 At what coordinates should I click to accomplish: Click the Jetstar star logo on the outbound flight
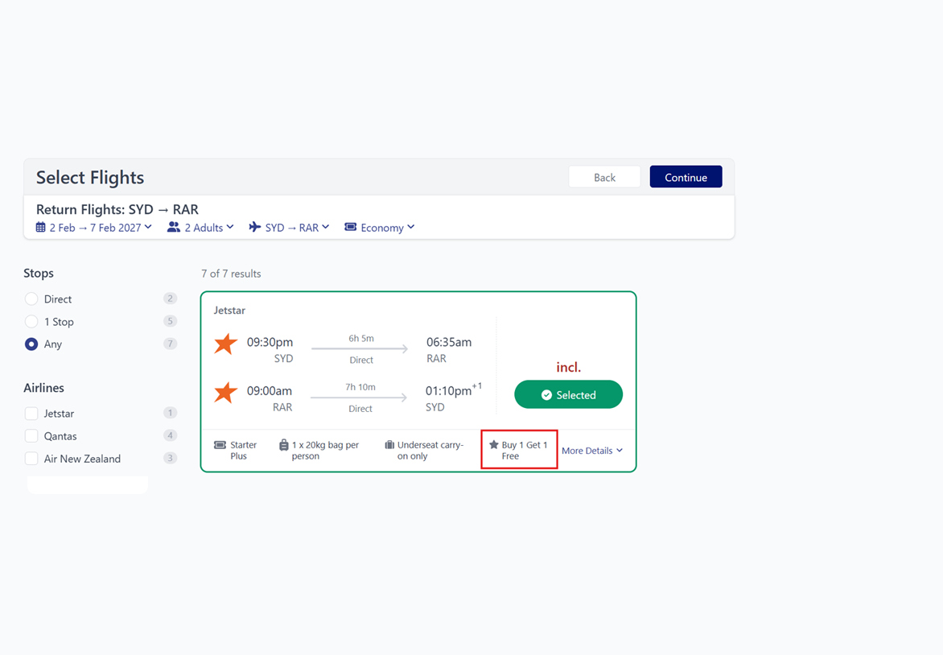[x=225, y=344]
